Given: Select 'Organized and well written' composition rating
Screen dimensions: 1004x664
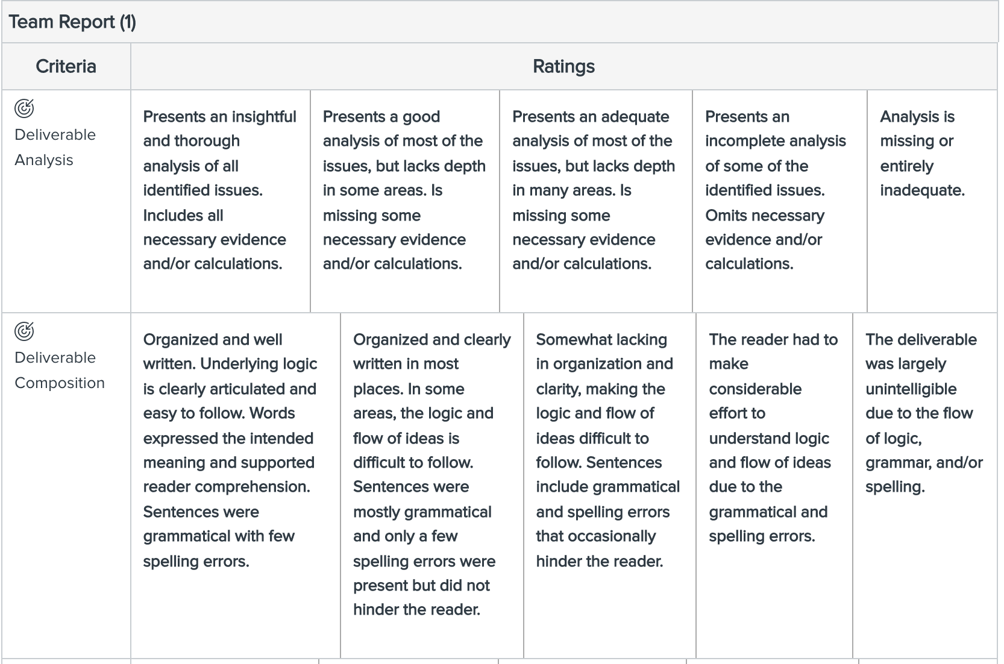Looking at the screenshot, I should 236,486.
